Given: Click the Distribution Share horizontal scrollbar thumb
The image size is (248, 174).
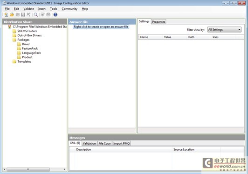Looking at the screenshot, I should click(28, 169).
